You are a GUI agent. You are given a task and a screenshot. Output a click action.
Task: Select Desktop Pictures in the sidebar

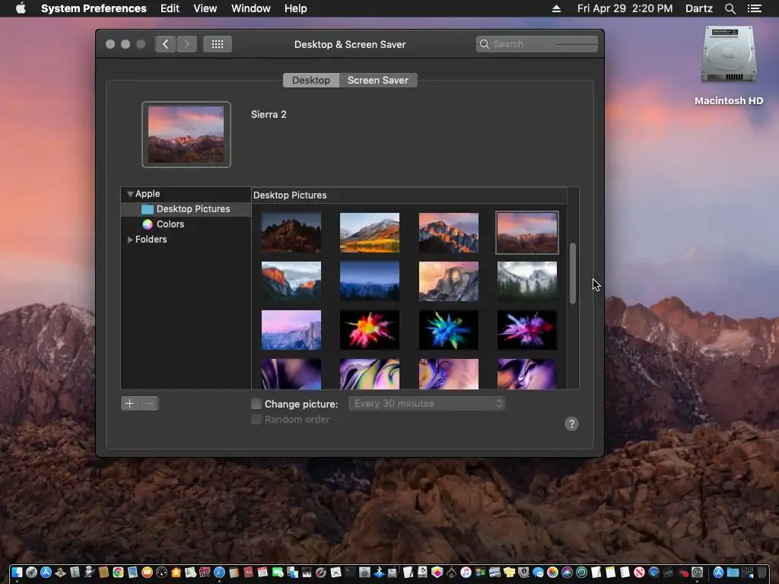[186, 209]
